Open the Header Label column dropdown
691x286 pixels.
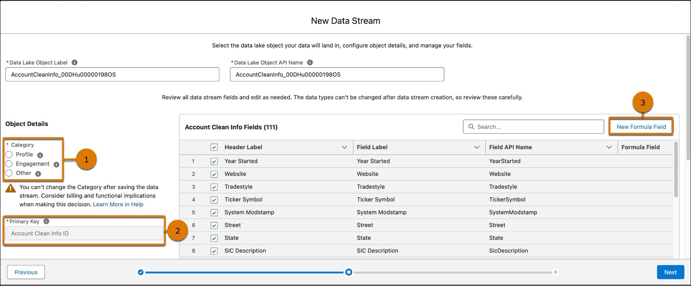pyautogui.click(x=344, y=147)
